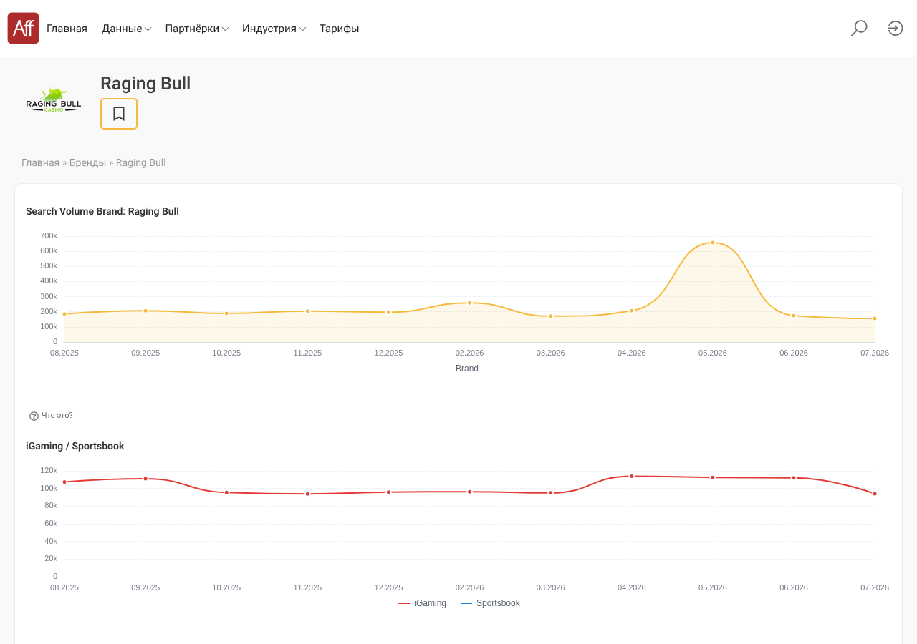This screenshot has height=644, width=917.
Task: Select the 06.2026 point on iGaming chart
Action: point(794,477)
